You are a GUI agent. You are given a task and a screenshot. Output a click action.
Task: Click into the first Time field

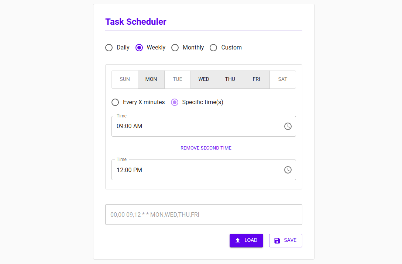(196, 126)
